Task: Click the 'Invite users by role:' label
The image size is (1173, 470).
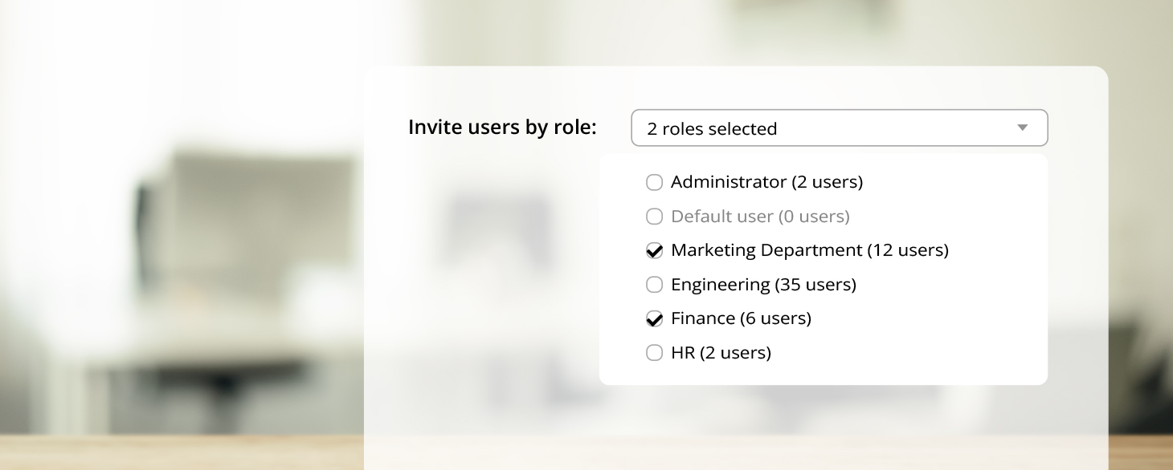Action: click(502, 128)
